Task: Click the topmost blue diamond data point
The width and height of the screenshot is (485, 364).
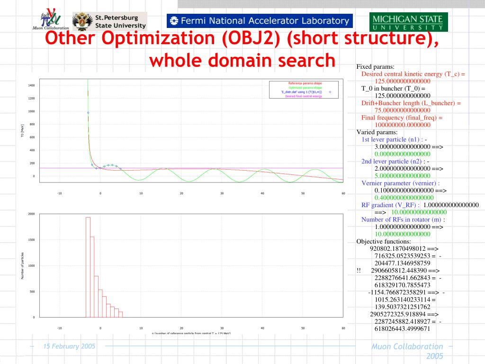Action: pyautogui.click(x=88, y=112)
